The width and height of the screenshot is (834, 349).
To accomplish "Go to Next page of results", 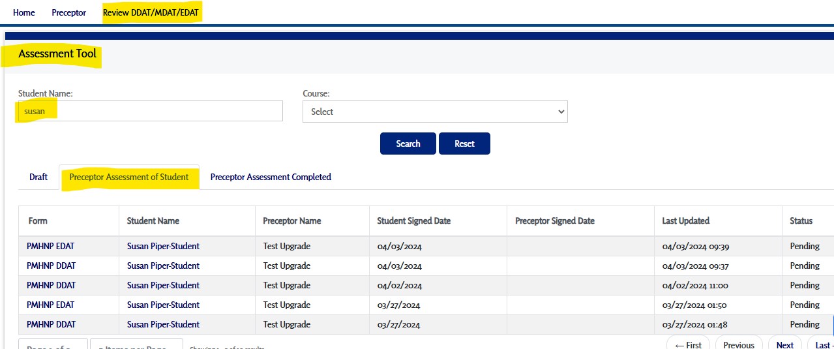I will click(x=784, y=344).
